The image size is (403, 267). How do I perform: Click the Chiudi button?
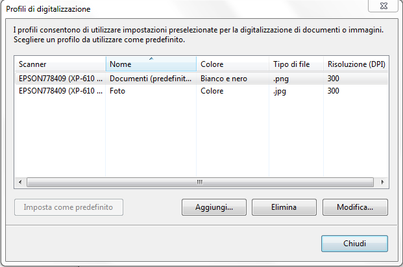(x=354, y=244)
